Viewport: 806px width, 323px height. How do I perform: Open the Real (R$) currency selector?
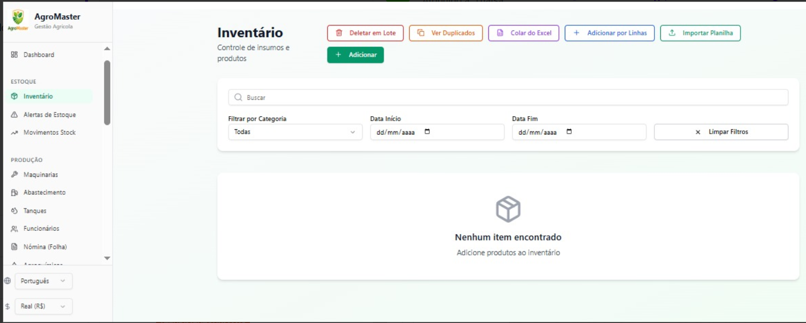pyautogui.click(x=43, y=307)
